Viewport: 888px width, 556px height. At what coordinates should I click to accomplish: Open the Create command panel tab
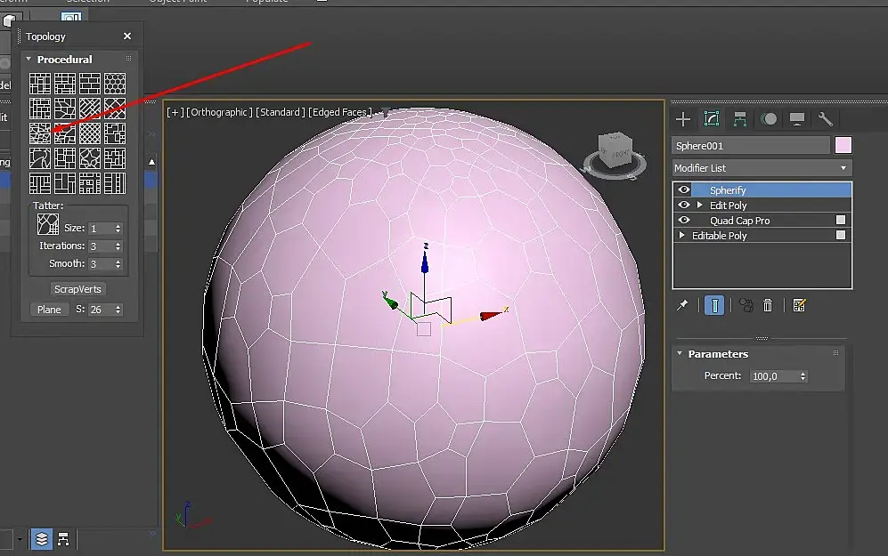(683, 119)
